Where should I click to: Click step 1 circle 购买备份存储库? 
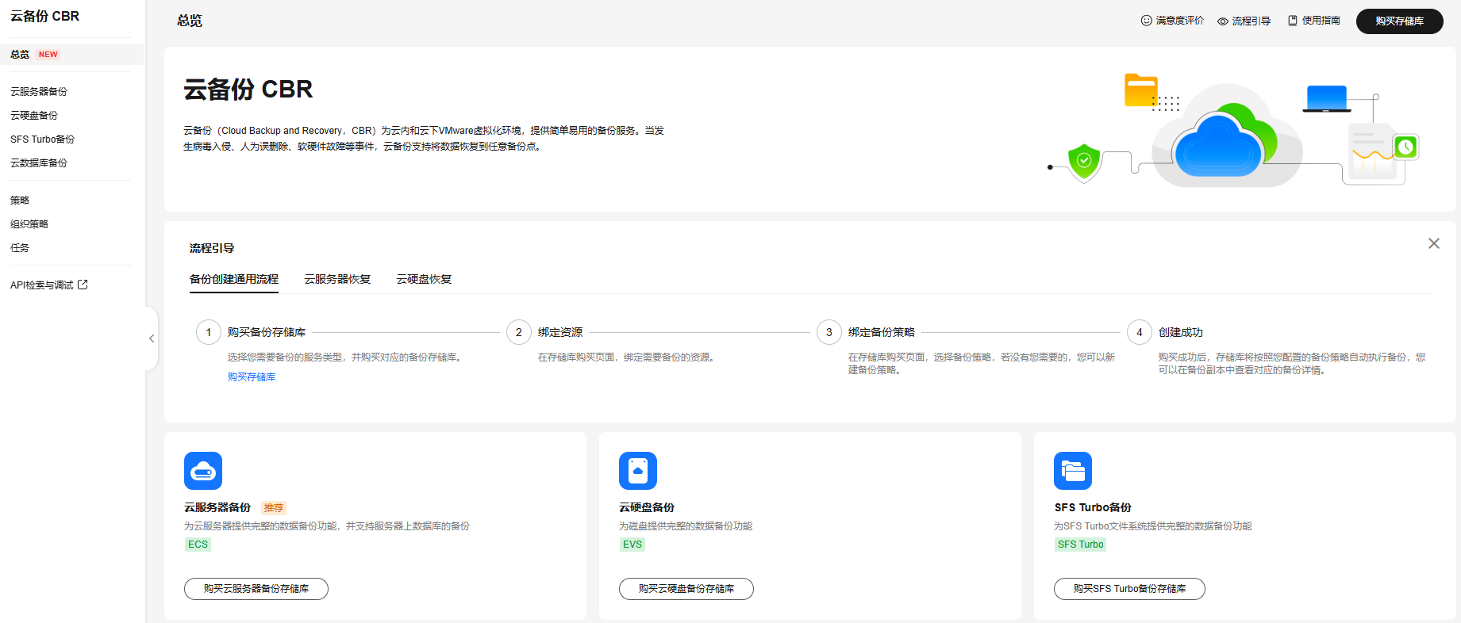(209, 332)
